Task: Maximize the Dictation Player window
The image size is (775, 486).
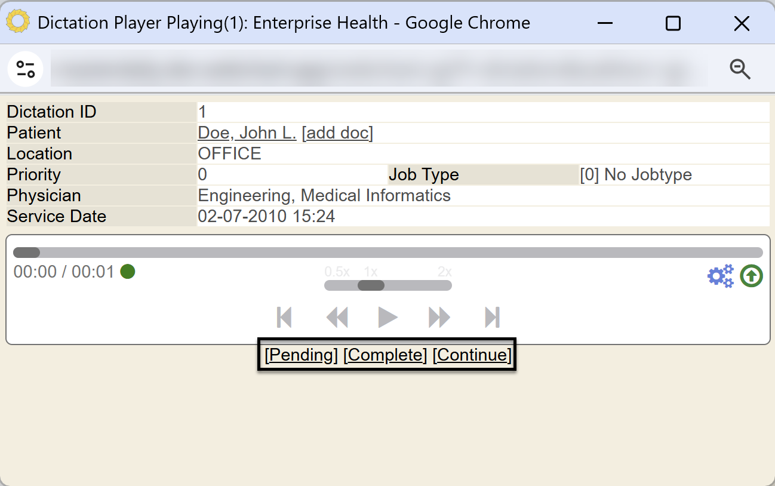Action: tap(673, 23)
